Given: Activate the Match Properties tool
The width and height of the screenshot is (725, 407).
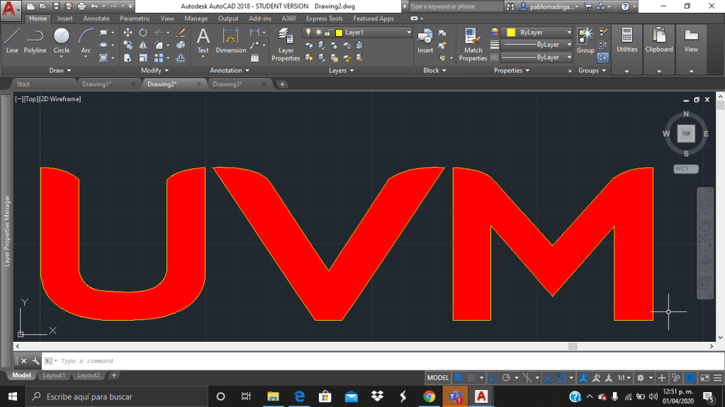Looking at the screenshot, I should (473, 45).
